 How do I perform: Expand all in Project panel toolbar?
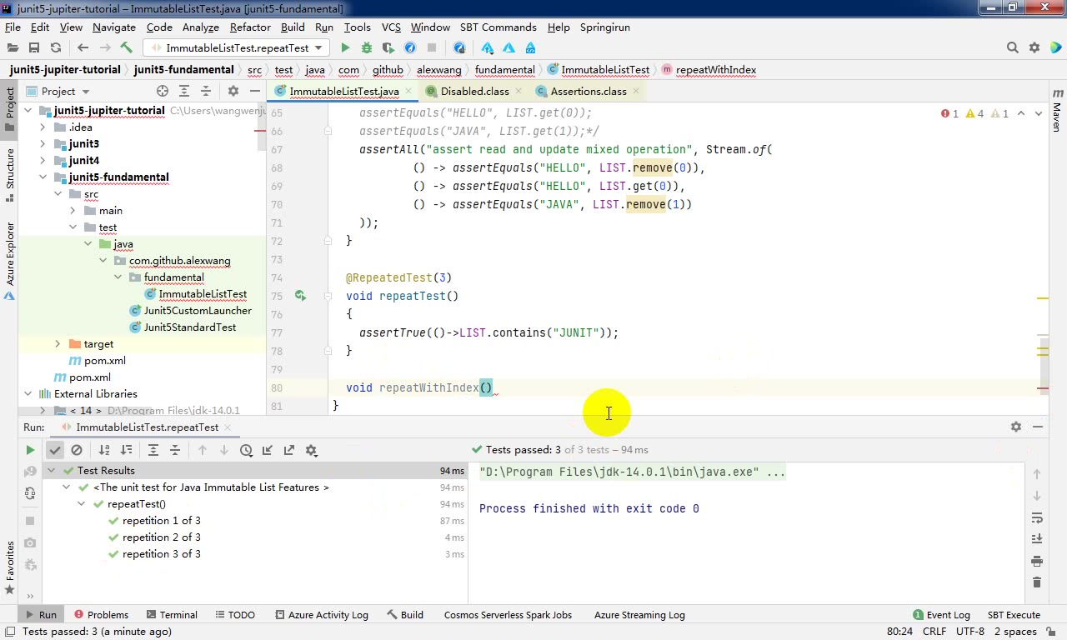click(184, 91)
